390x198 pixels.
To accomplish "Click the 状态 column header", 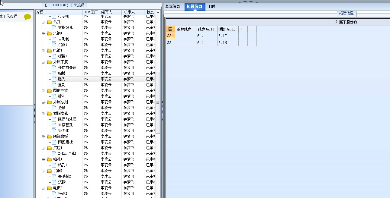I will [x=150, y=12].
